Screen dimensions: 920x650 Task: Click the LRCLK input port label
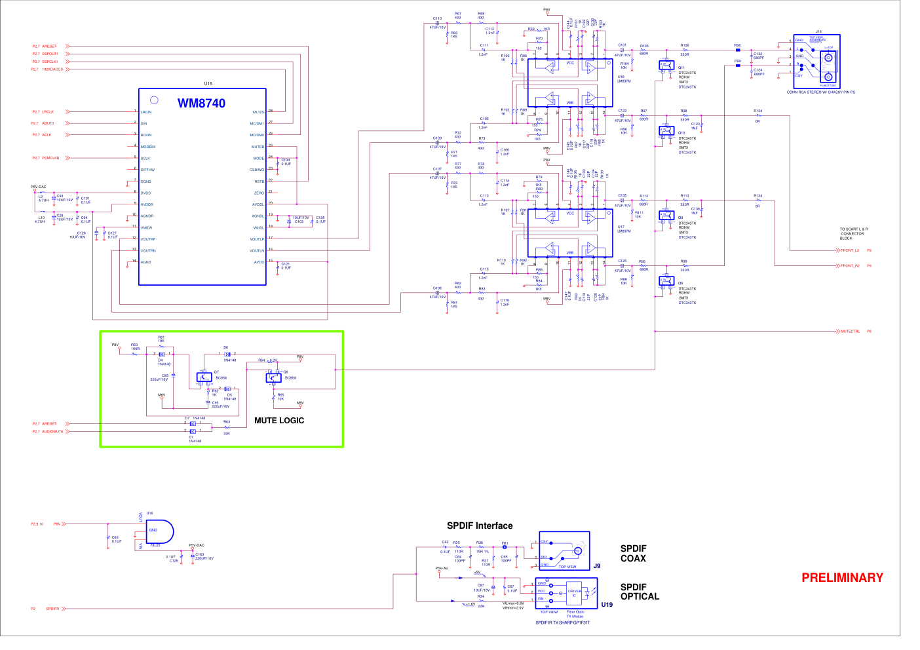(x=48, y=112)
